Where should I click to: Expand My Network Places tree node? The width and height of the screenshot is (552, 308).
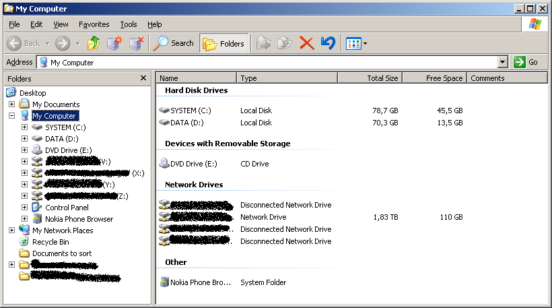click(11, 230)
